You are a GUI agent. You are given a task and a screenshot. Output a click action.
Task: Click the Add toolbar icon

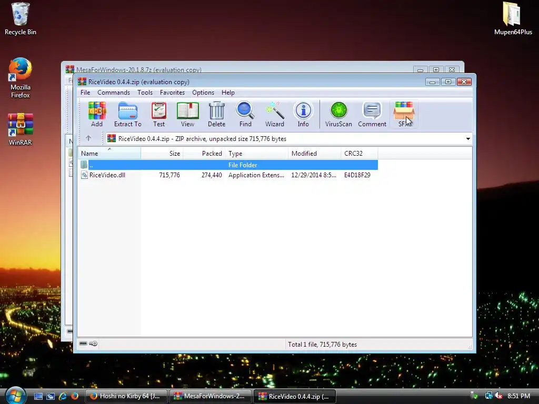[x=97, y=114]
